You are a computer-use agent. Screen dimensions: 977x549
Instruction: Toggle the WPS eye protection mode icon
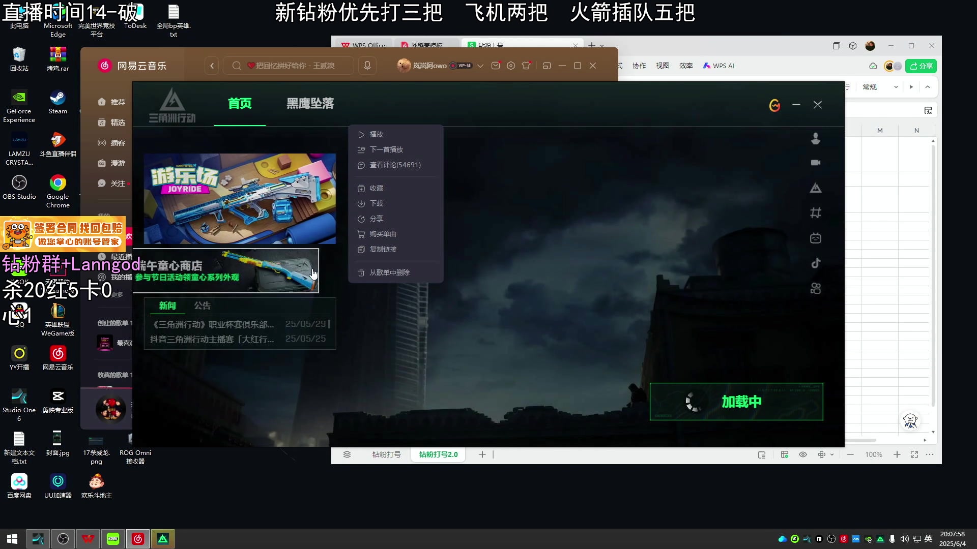[x=803, y=454]
